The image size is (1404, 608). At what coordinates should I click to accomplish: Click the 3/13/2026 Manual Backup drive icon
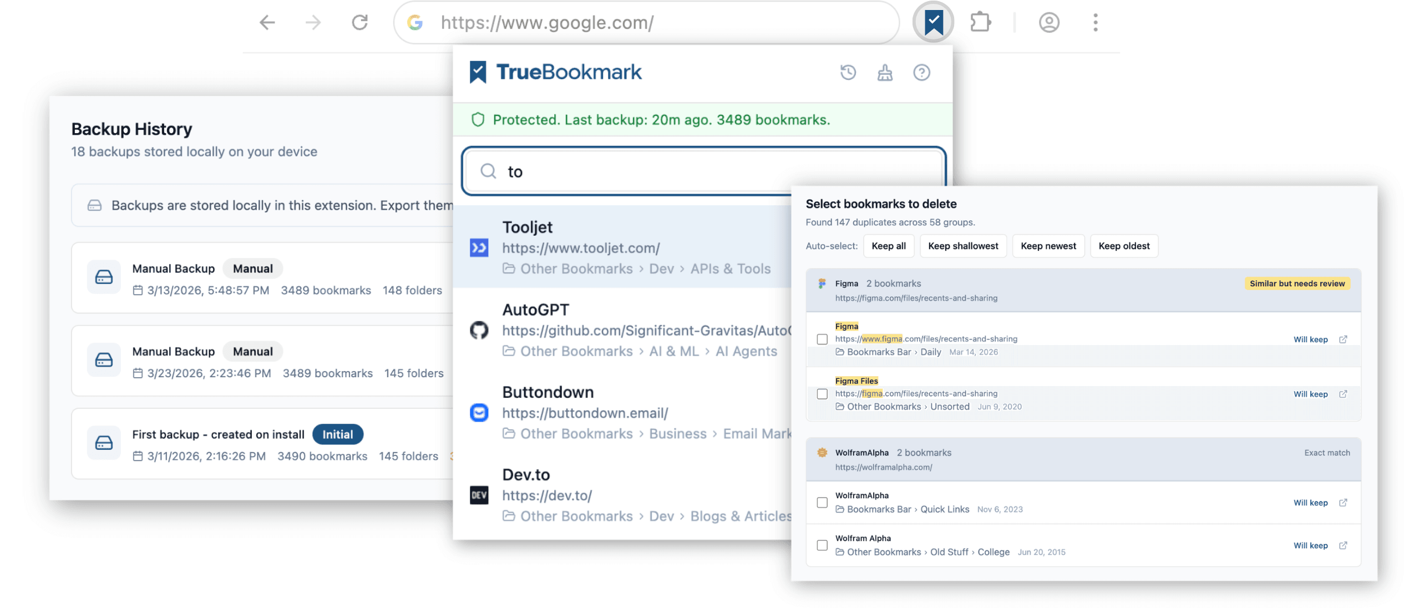pyautogui.click(x=104, y=277)
